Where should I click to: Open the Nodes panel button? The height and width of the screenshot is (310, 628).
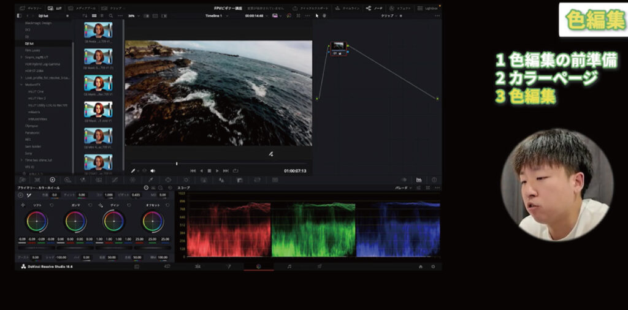tap(373, 8)
